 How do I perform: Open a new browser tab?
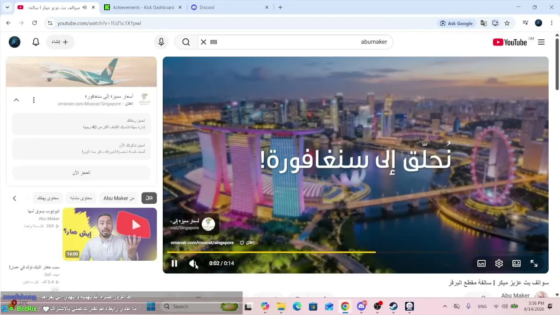tap(280, 7)
